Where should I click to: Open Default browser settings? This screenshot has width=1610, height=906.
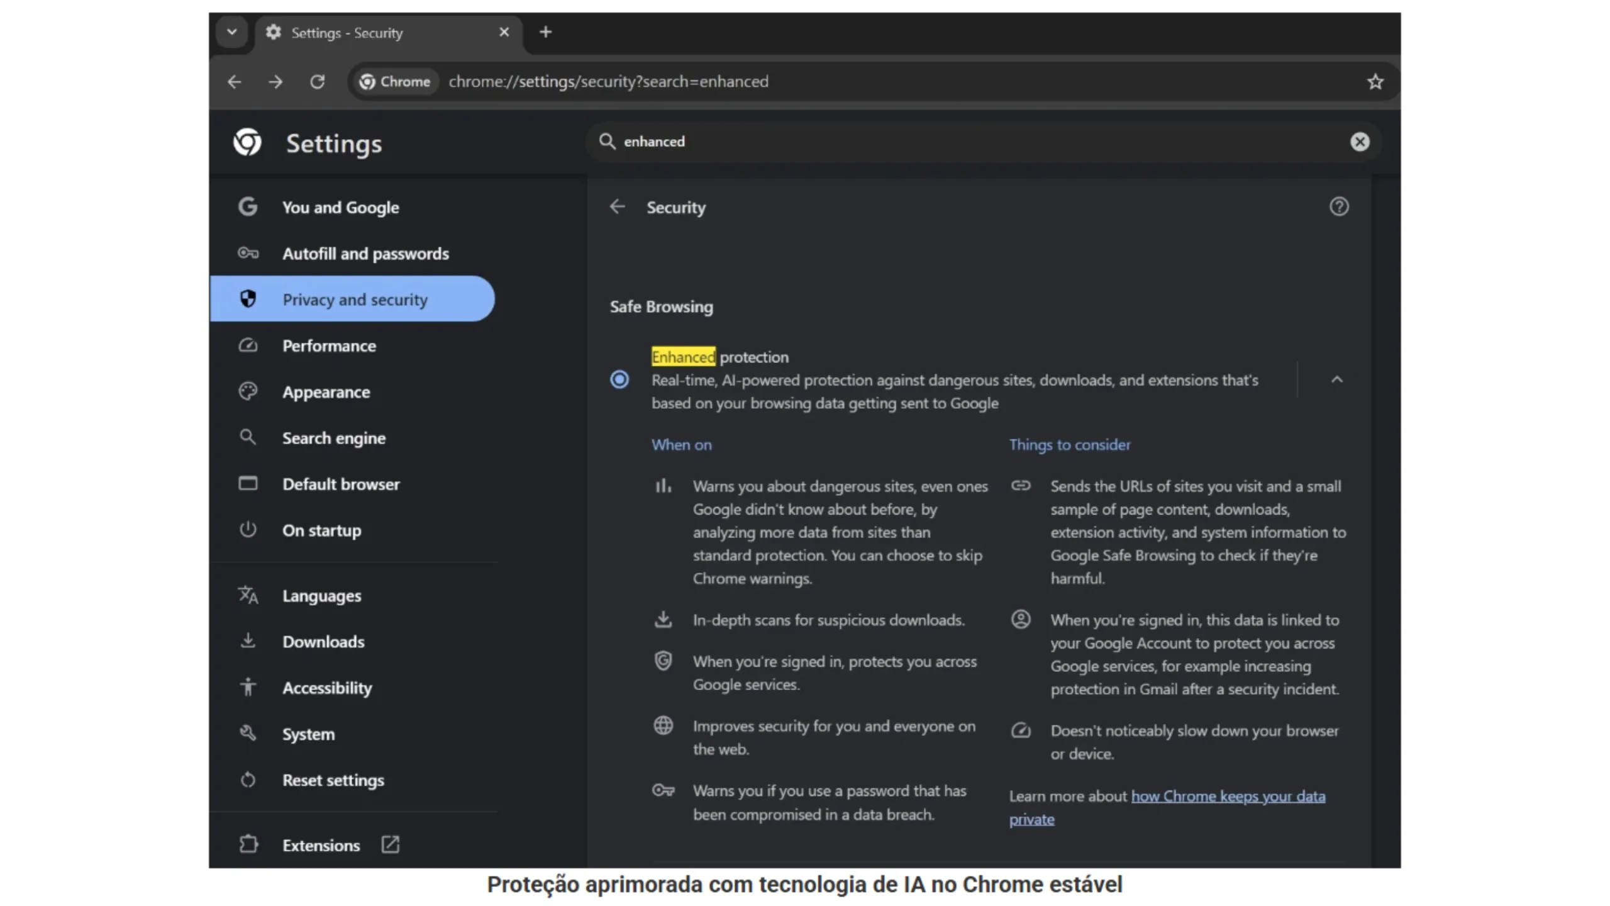pyautogui.click(x=352, y=484)
